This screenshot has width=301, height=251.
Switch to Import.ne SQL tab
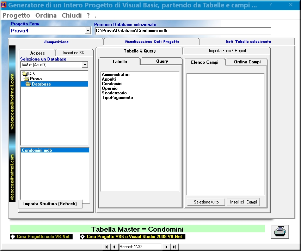coord(75,53)
